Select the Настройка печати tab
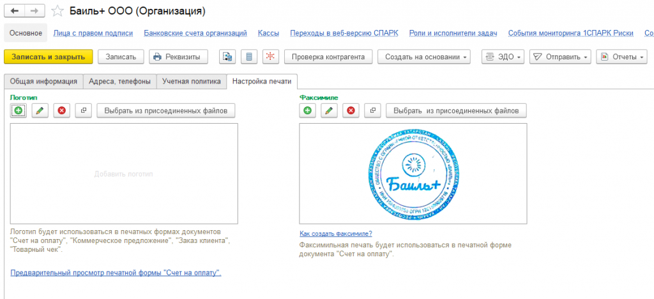 [x=262, y=82]
